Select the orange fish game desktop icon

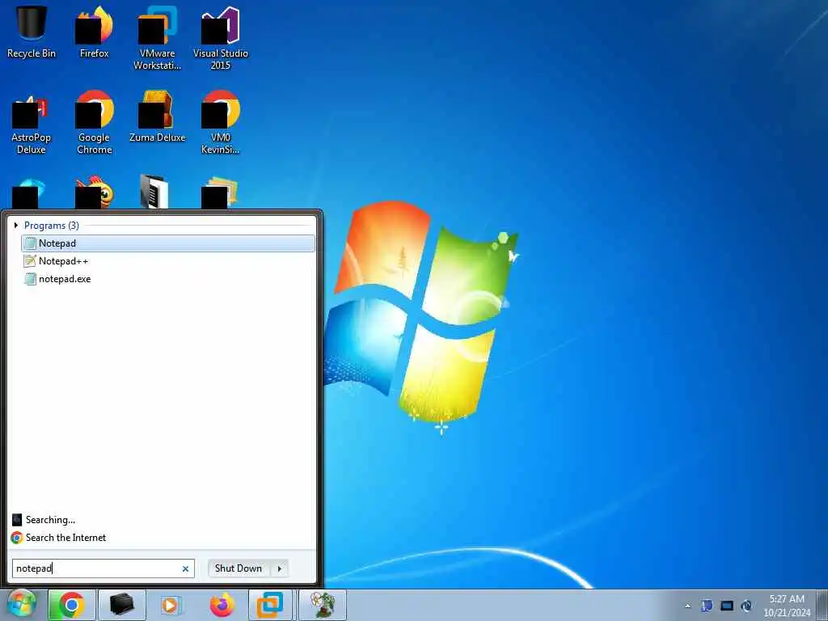94,192
